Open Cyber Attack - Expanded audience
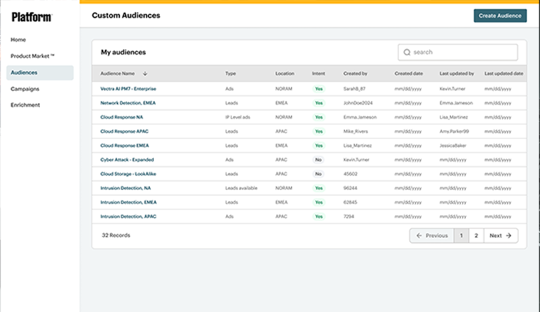This screenshot has width=540, height=312. pos(127,160)
